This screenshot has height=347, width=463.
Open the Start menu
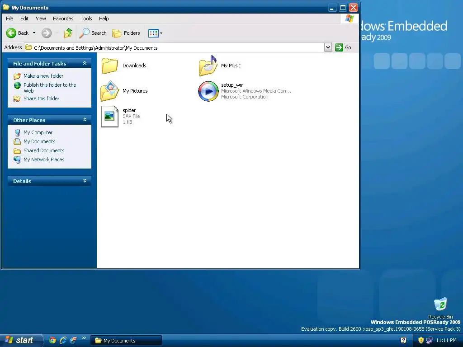point(21,340)
